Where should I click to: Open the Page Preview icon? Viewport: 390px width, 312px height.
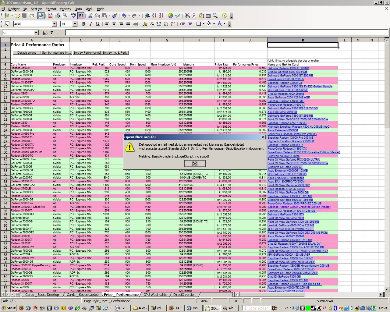tap(64, 16)
